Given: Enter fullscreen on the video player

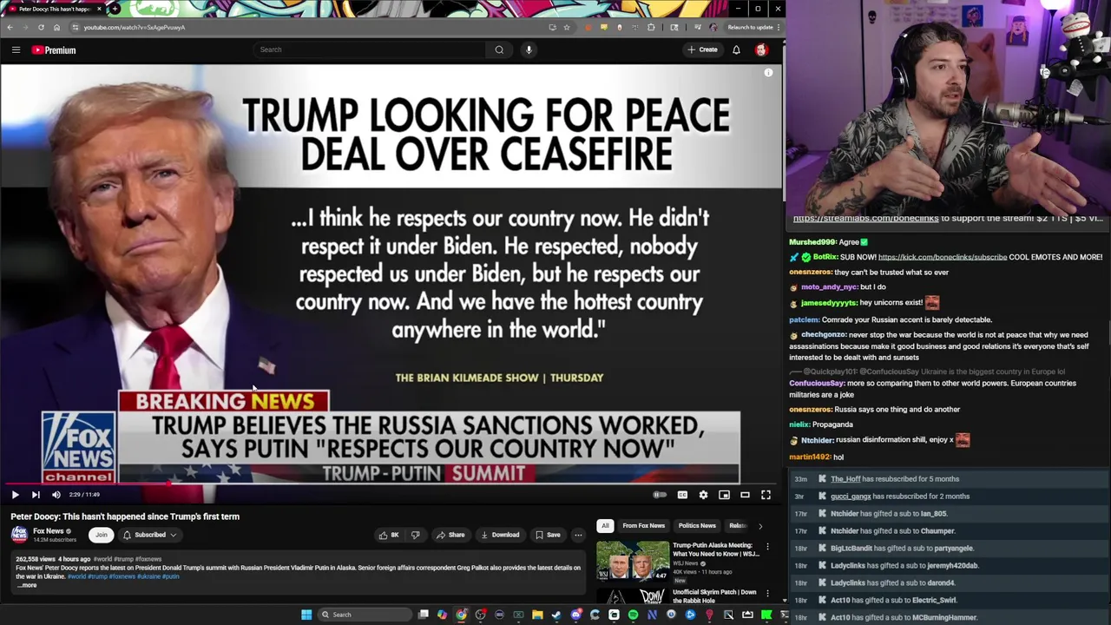Looking at the screenshot, I should (x=766, y=495).
